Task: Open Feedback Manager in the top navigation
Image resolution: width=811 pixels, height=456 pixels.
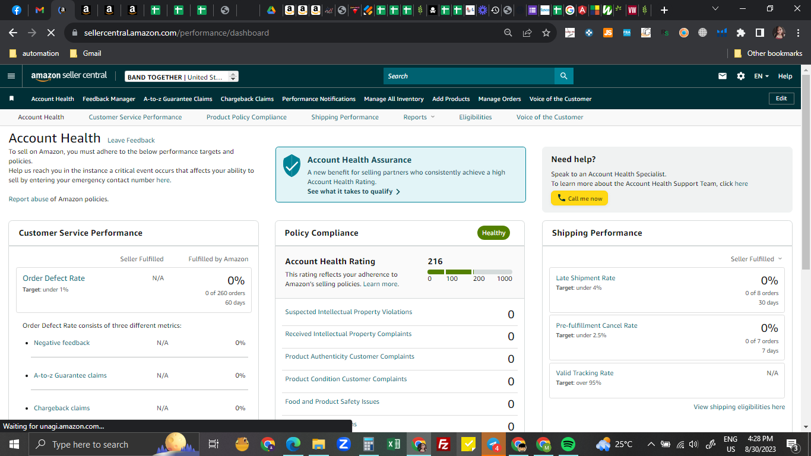Action: point(109,99)
